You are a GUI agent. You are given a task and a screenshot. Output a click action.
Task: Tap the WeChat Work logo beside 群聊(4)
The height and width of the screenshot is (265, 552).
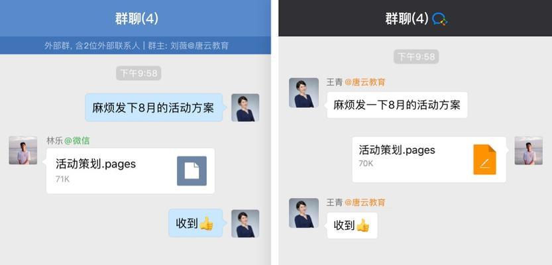tap(440, 19)
